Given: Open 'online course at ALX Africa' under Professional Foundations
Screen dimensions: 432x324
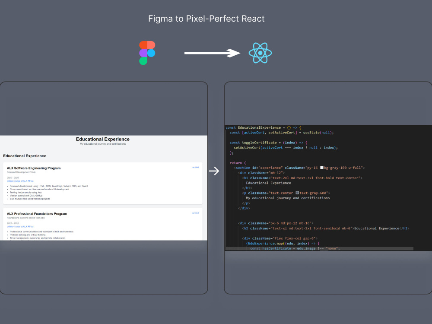Looking at the screenshot, I should (20, 226).
